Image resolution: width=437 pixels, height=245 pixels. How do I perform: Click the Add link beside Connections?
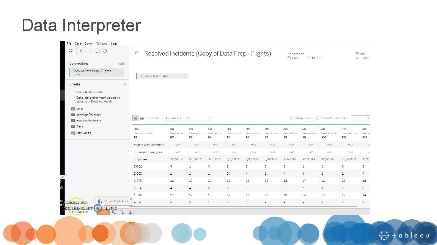pos(121,64)
